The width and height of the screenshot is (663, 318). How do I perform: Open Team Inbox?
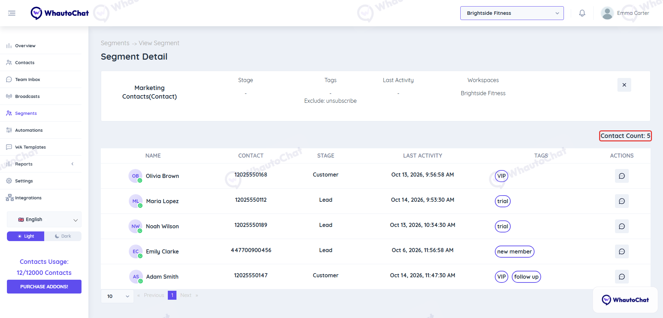[41, 79]
